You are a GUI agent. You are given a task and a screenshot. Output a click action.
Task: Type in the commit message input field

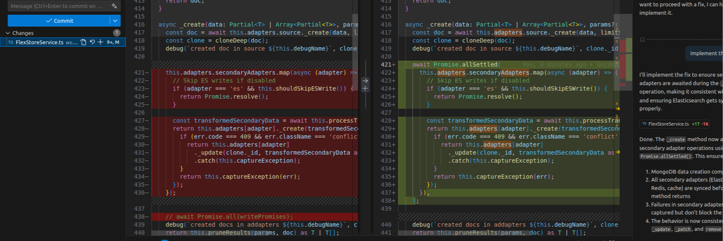[x=57, y=6]
